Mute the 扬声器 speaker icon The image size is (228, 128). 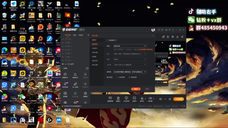click(x=150, y=98)
